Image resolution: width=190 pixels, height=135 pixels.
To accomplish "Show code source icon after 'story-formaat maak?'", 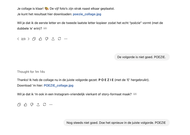I will 135,94.
